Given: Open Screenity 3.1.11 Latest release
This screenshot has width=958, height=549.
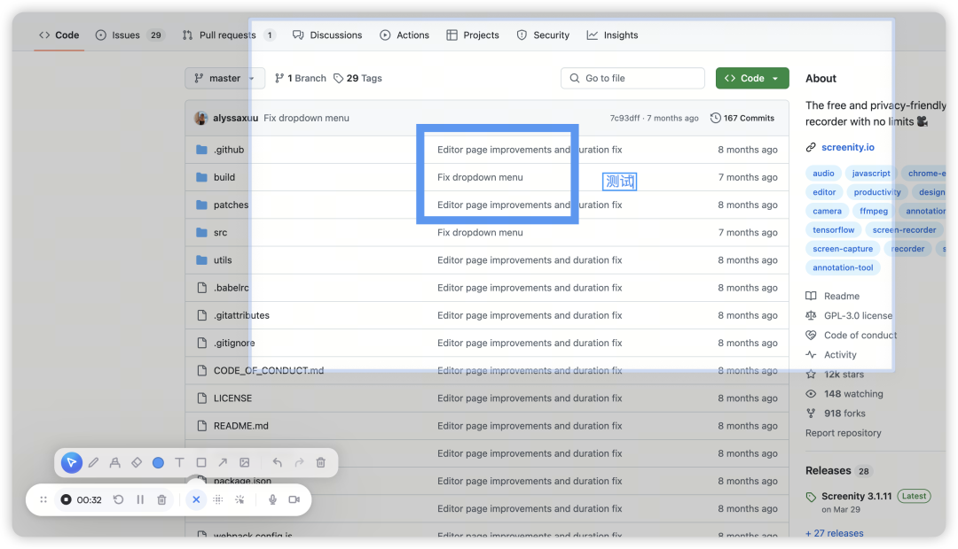Looking at the screenshot, I should (x=856, y=496).
